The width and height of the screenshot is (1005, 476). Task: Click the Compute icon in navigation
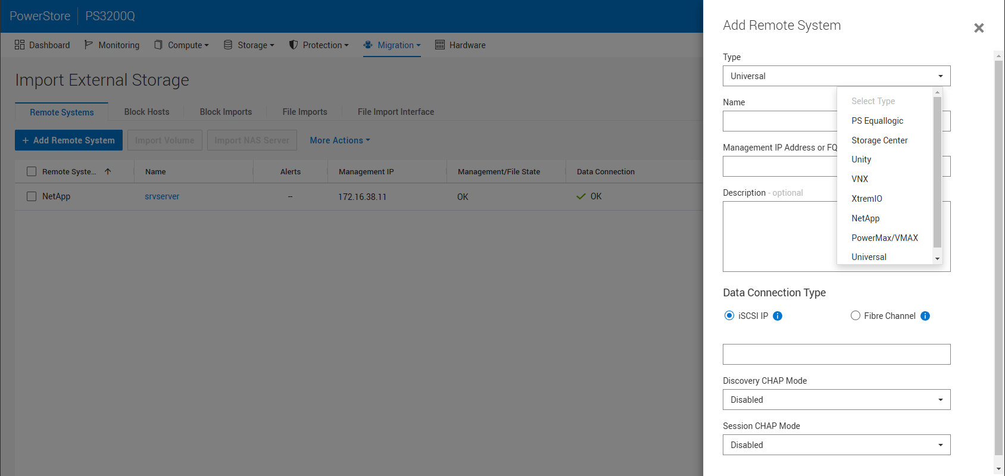coord(158,45)
